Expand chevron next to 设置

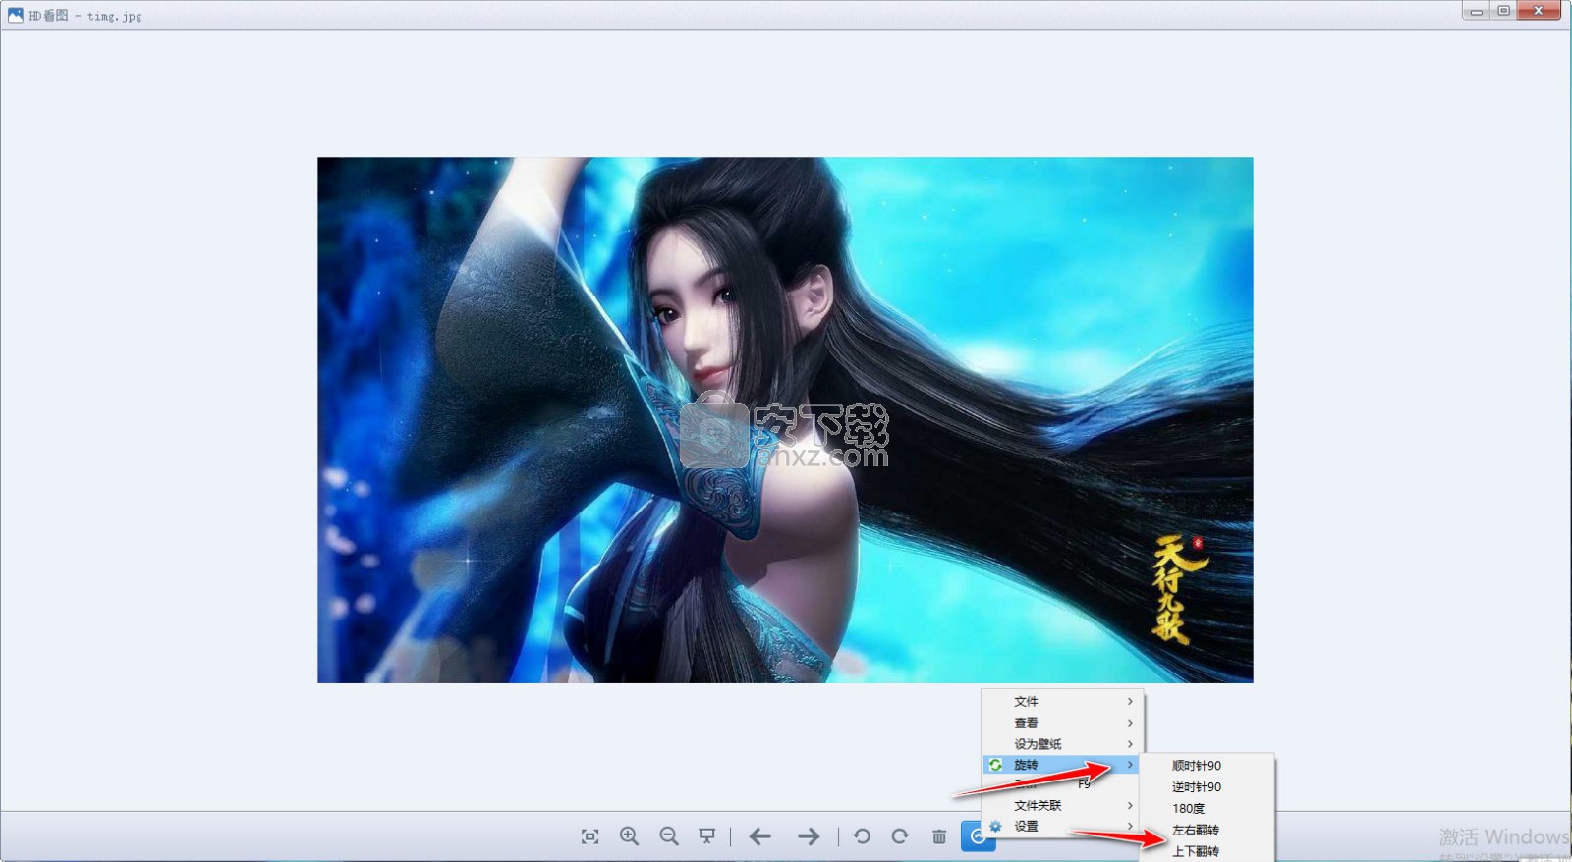pos(1130,827)
